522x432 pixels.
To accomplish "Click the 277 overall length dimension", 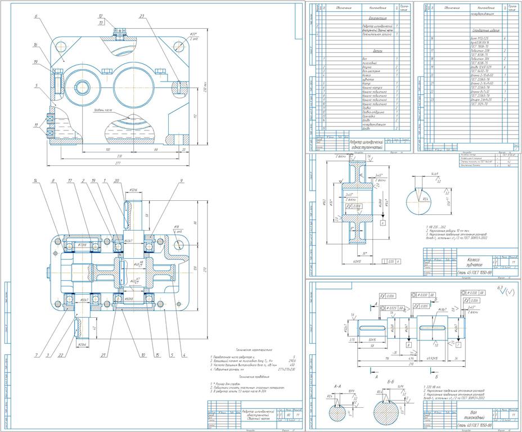I will tap(118, 163).
